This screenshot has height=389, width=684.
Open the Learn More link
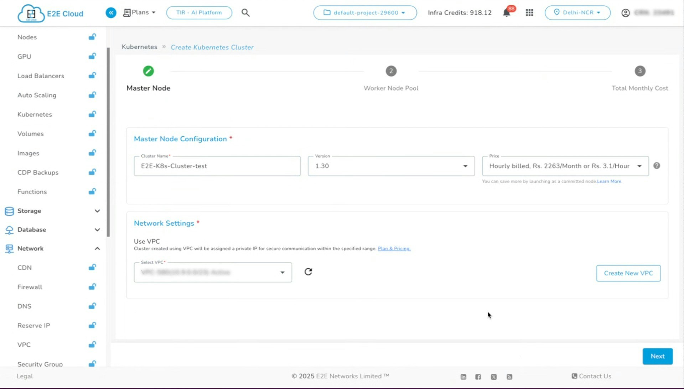609,181
